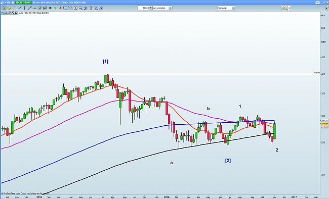Viewport: 329px width, 199px height.
Task: Click the 'a' wave label
Action: point(172,163)
